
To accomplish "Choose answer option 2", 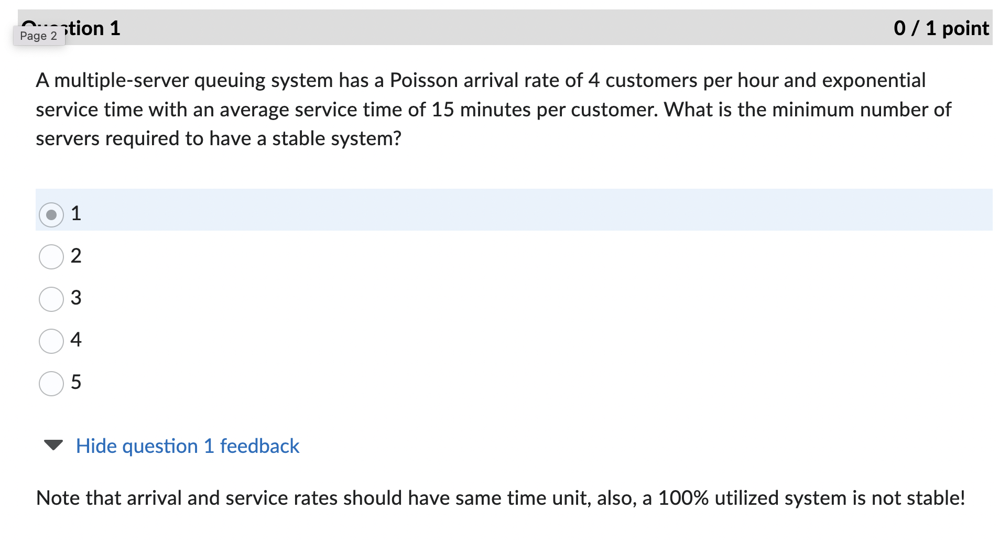I will point(51,256).
